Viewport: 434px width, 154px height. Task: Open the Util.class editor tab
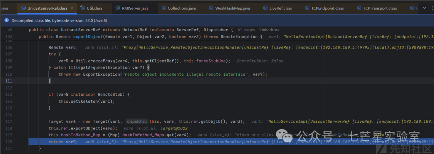[x=94, y=8]
